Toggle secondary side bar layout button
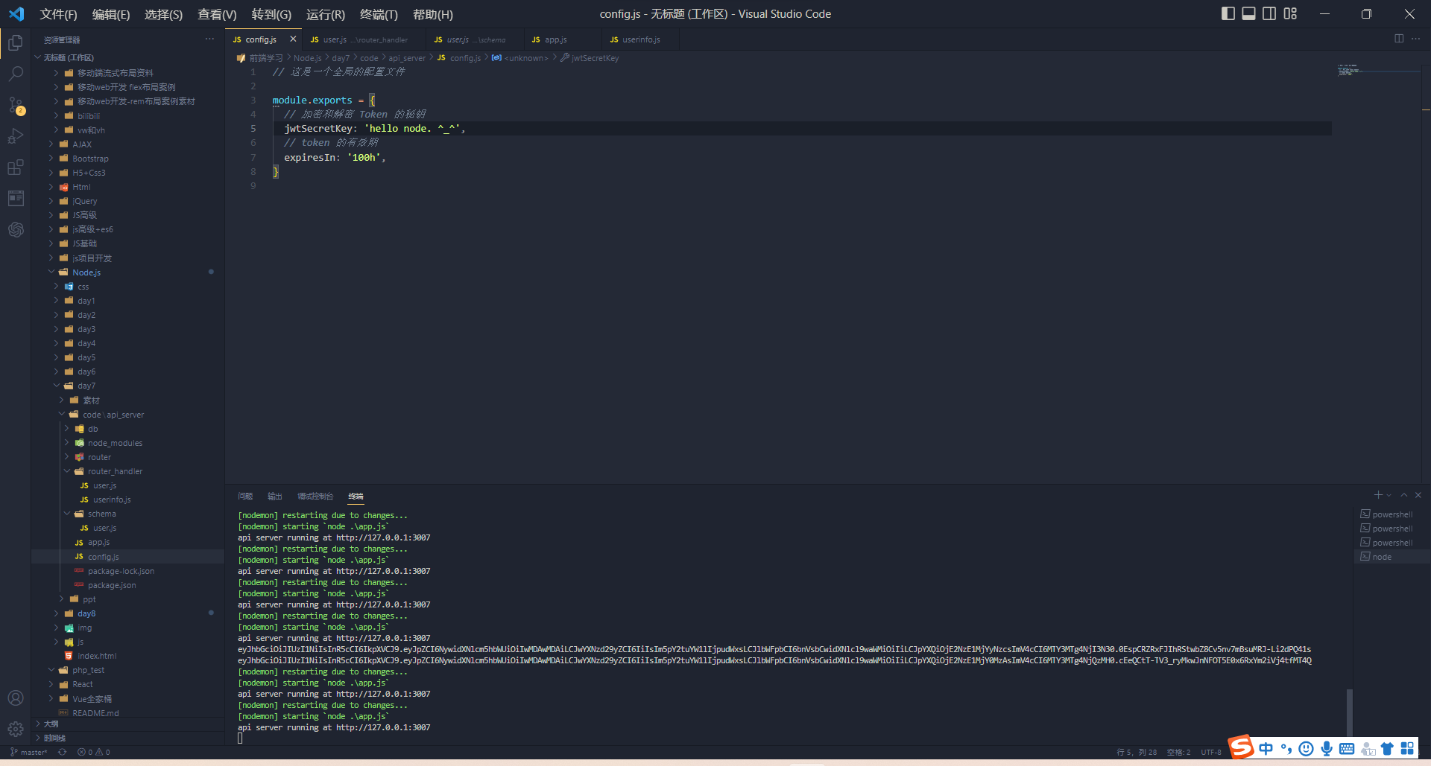 click(1269, 13)
